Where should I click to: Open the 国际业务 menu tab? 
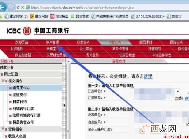pyautogui.click(x=177, y=42)
